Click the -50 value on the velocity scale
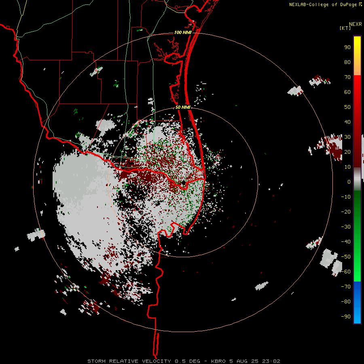The height and width of the screenshot is (364, 364). point(346,257)
